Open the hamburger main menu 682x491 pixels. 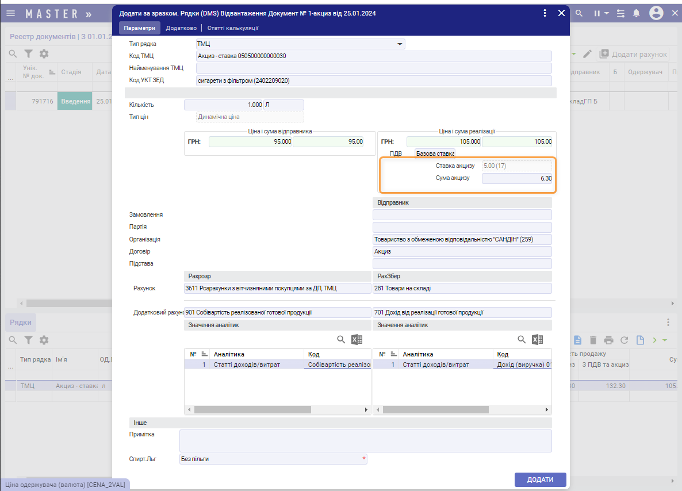pyautogui.click(x=10, y=13)
